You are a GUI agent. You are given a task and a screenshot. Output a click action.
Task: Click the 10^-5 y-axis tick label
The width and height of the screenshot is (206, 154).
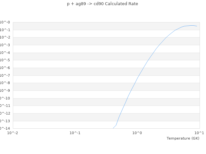(5, 60)
